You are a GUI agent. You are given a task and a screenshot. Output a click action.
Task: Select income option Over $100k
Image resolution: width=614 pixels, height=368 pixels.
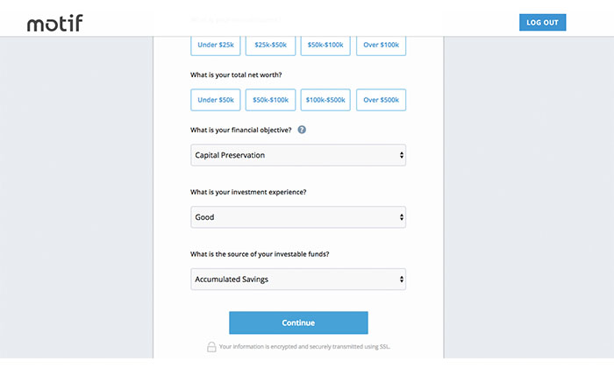[381, 46]
